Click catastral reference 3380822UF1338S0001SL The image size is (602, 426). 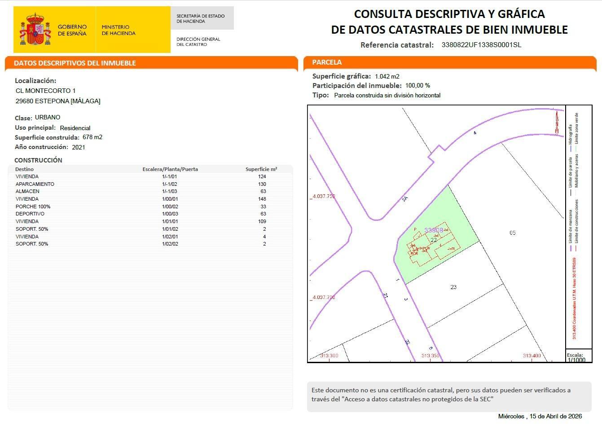click(481, 45)
